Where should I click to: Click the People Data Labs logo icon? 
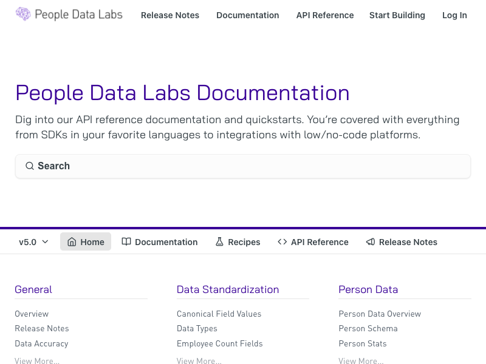click(x=23, y=14)
